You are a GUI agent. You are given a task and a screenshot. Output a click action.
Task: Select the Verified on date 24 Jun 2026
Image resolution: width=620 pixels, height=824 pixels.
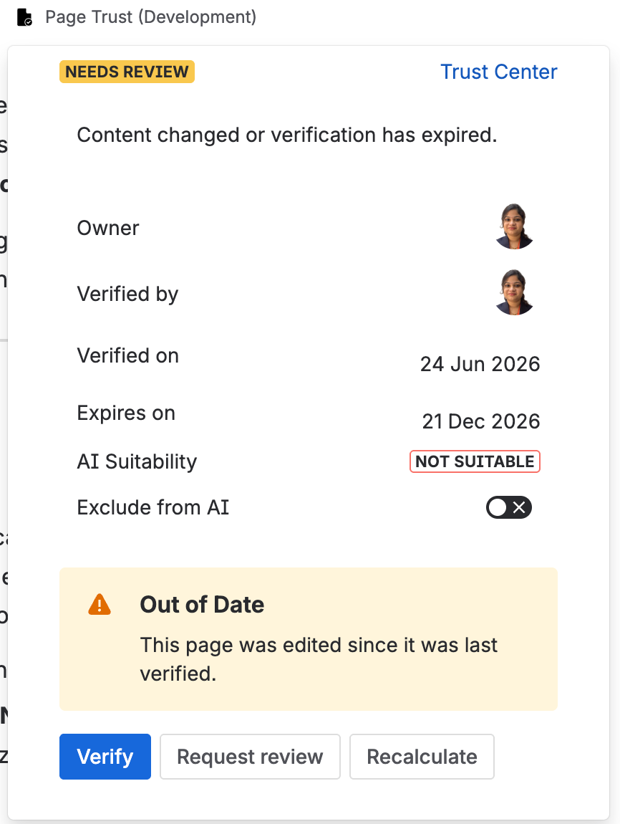coord(480,364)
